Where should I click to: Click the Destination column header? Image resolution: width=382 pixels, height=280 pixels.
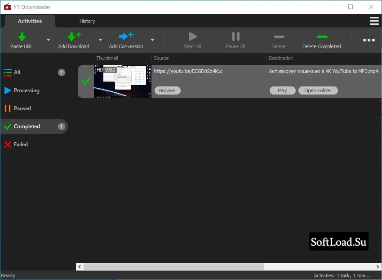click(281, 58)
